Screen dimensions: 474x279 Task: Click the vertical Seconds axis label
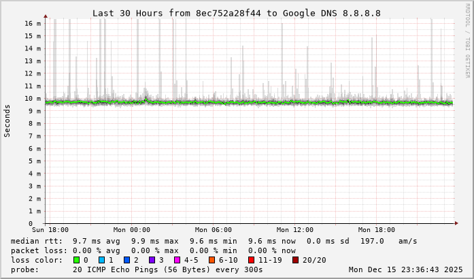(7, 120)
